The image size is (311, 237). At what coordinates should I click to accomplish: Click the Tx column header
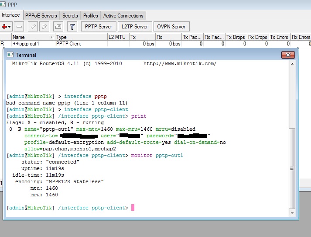point(142,37)
